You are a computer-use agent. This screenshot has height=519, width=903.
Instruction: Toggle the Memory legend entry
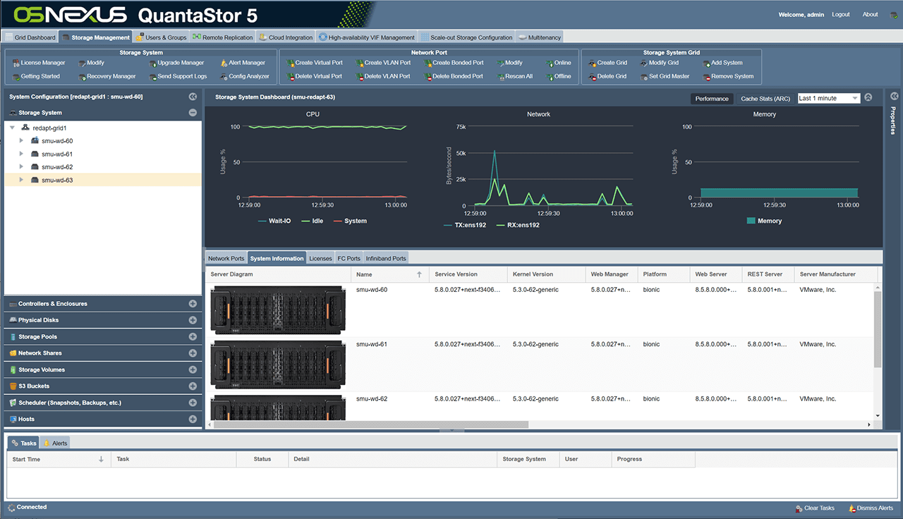[764, 221]
